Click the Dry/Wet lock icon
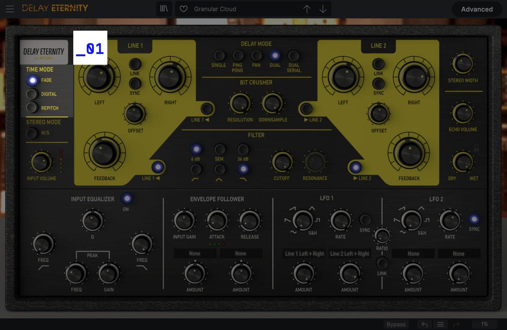 pyautogui.click(x=476, y=149)
